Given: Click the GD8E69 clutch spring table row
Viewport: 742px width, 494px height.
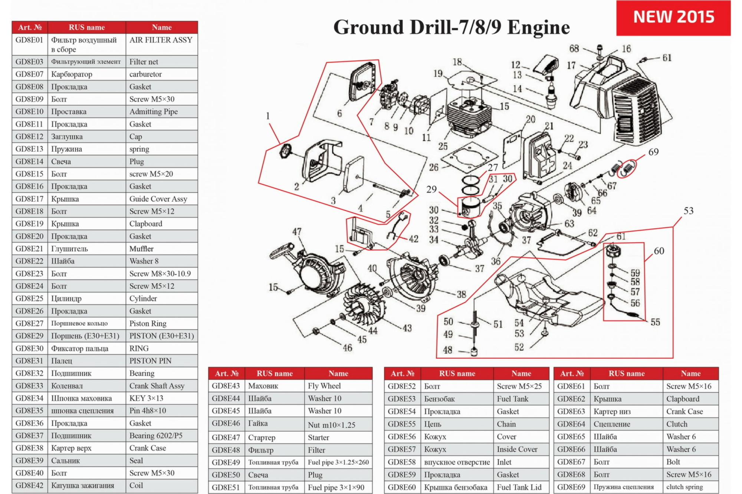Looking at the screenshot, I should pyautogui.click(x=636, y=487).
